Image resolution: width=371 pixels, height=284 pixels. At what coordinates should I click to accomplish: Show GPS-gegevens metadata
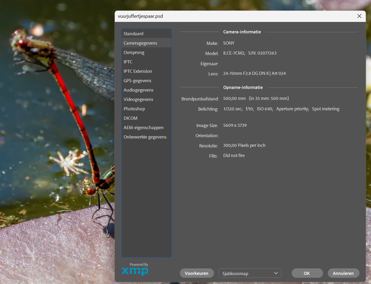[x=146, y=81]
